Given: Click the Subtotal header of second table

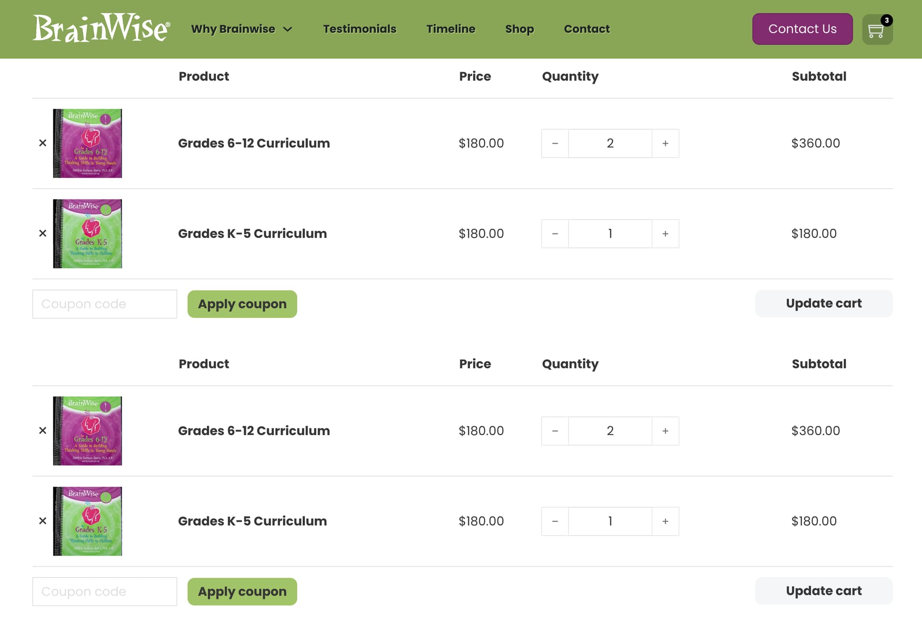Looking at the screenshot, I should click(x=819, y=364).
